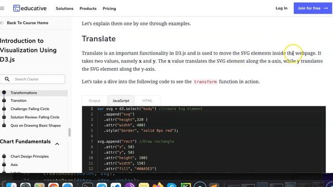Click the Join for free button
The height and width of the screenshot is (187, 333).
(x=313, y=8)
